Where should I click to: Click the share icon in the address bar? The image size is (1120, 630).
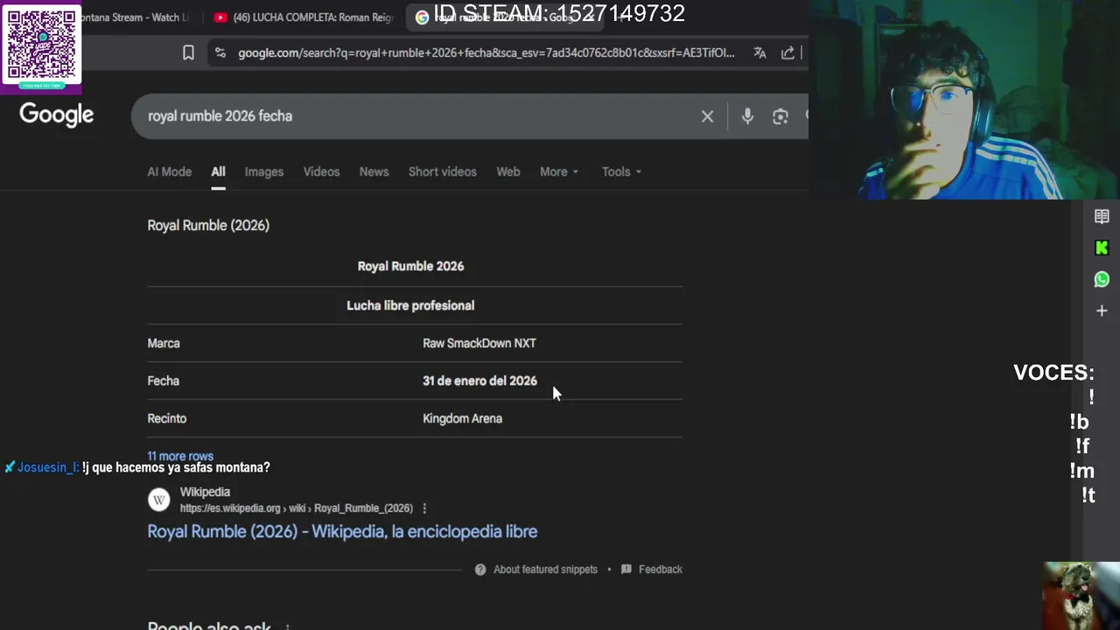[x=787, y=52]
